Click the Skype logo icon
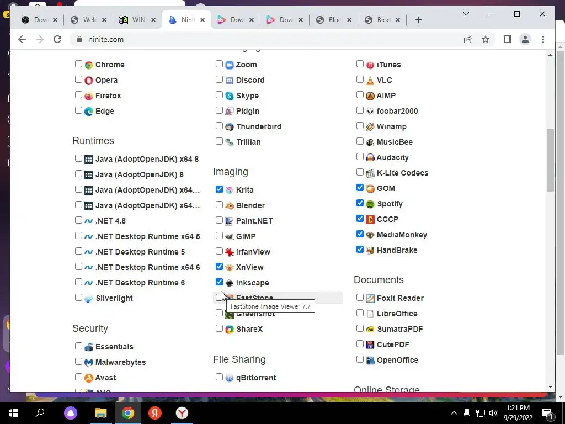This screenshot has height=424, width=565. coord(230,96)
